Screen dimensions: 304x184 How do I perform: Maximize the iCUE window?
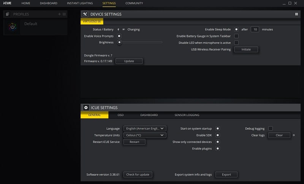pyautogui.click(x=290, y=3)
